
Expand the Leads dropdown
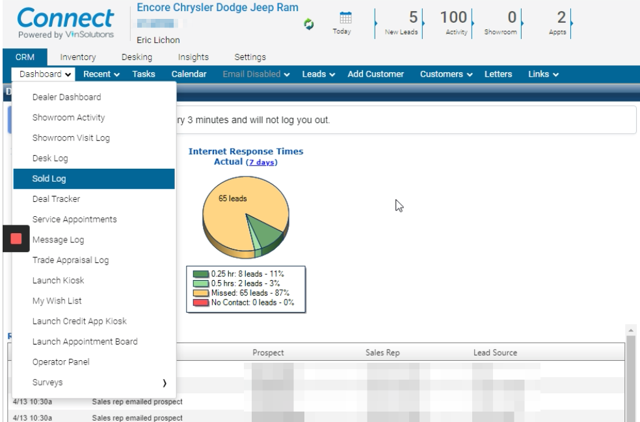click(x=318, y=74)
